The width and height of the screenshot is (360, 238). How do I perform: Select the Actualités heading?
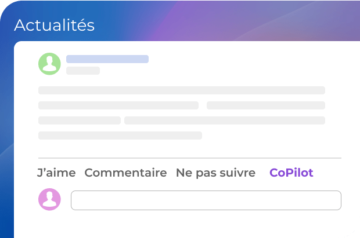[54, 25]
